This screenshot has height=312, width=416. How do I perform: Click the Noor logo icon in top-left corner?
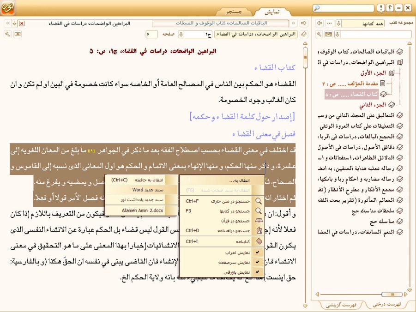(8, 8)
